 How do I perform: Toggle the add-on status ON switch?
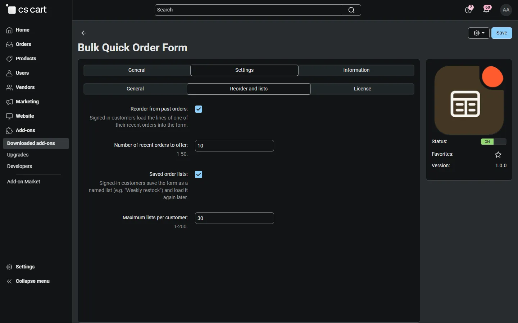494,142
